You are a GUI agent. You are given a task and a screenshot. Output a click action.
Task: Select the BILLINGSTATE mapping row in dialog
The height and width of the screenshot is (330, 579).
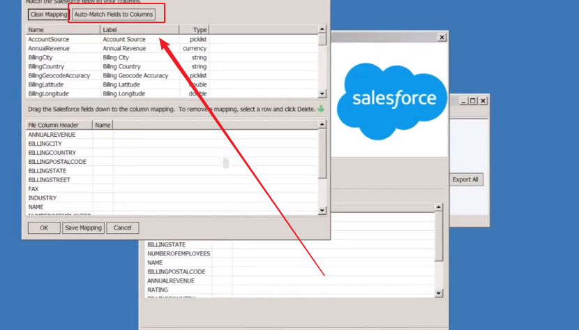point(172,171)
